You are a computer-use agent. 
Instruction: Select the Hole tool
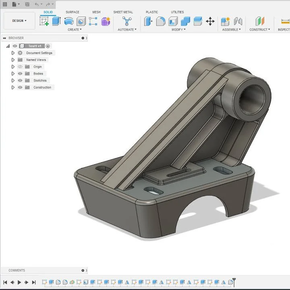[81, 21]
